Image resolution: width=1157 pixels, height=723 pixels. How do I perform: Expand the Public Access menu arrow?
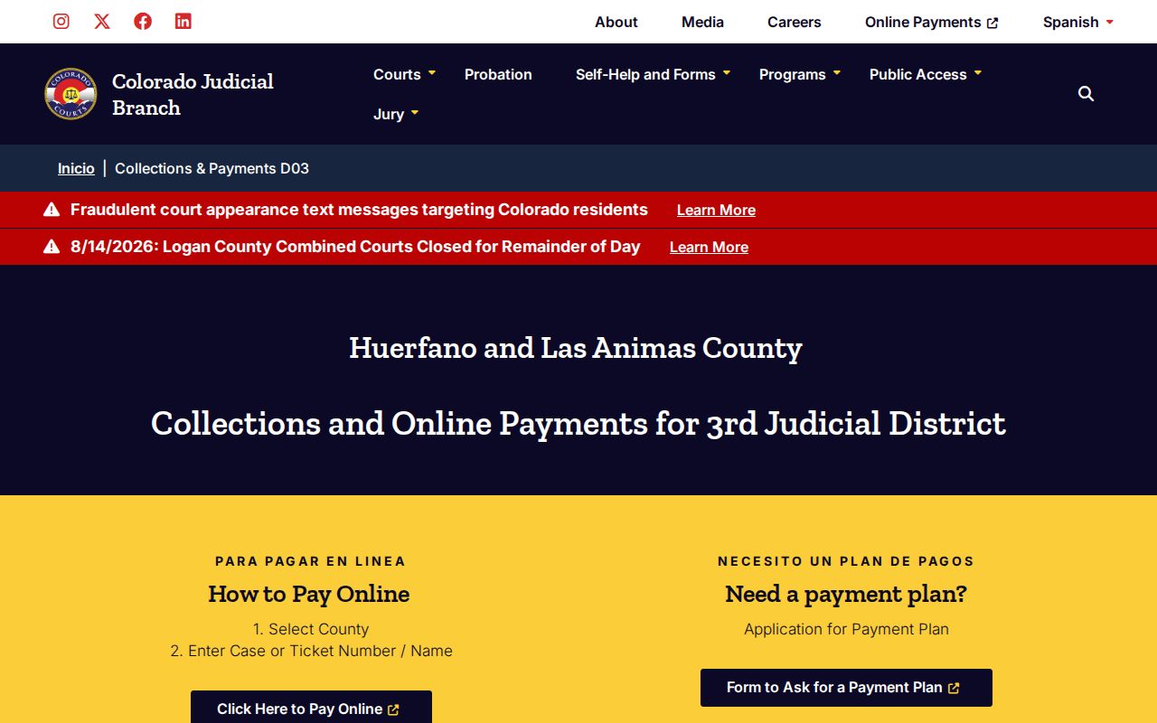[x=978, y=72]
